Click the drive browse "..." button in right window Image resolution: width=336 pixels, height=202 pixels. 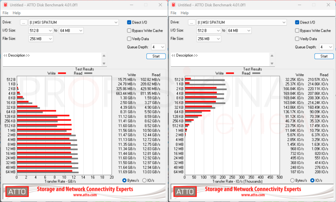(192, 23)
